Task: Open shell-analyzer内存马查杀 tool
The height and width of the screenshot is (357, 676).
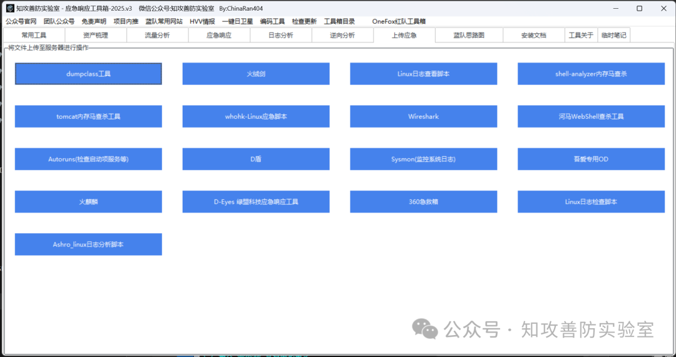Action: tap(591, 74)
